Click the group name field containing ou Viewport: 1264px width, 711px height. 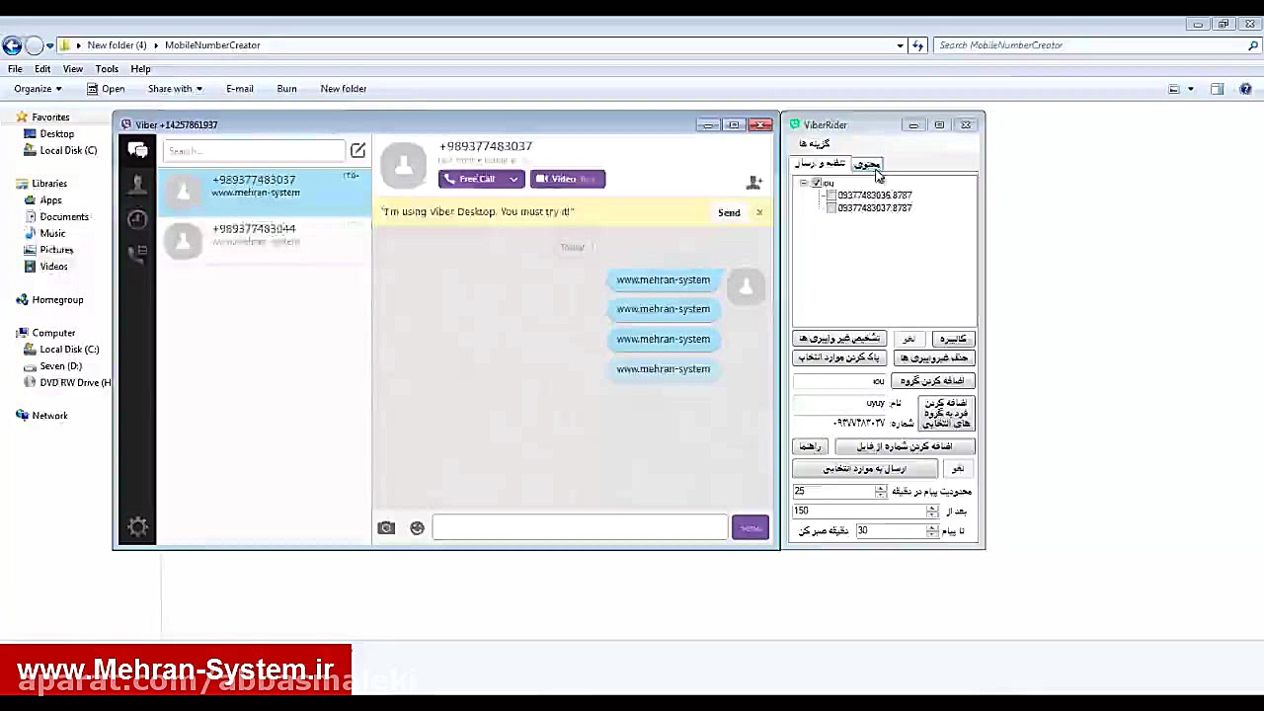[x=839, y=381]
